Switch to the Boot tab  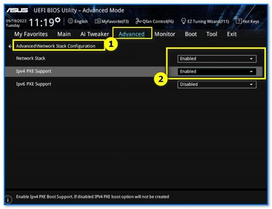click(191, 34)
